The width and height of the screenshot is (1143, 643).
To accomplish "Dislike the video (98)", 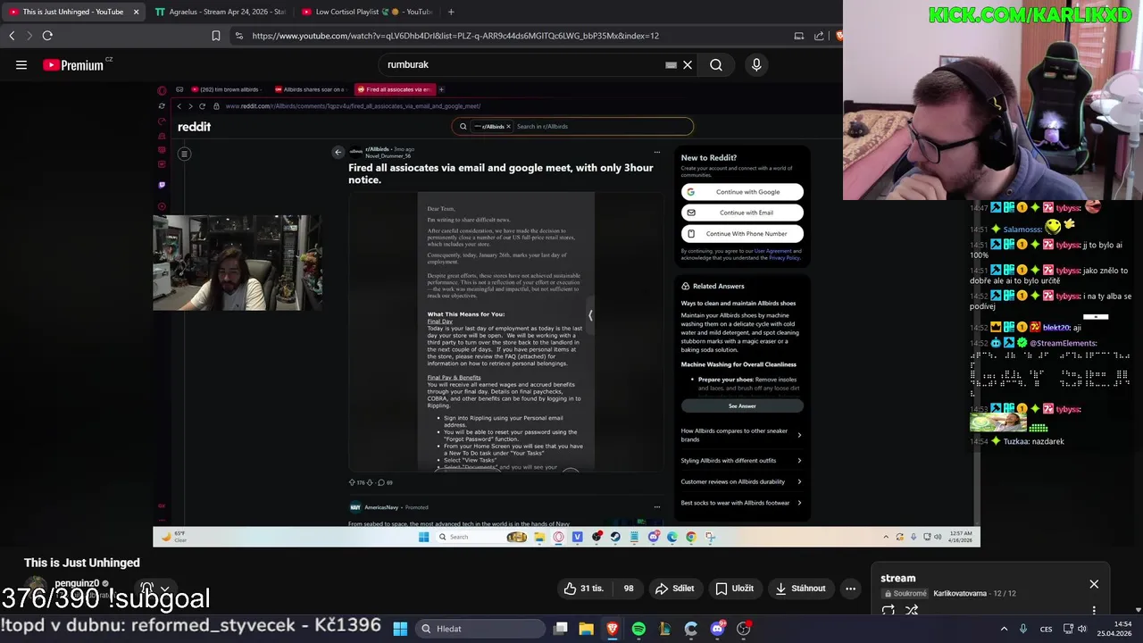I will pyautogui.click(x=628, y=589).
